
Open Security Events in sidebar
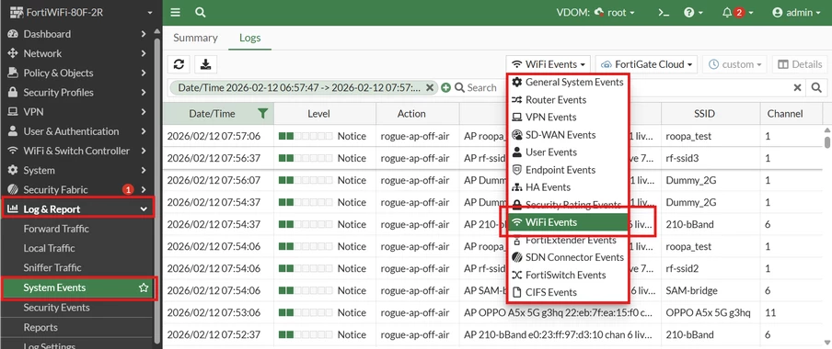click(56, 308)
